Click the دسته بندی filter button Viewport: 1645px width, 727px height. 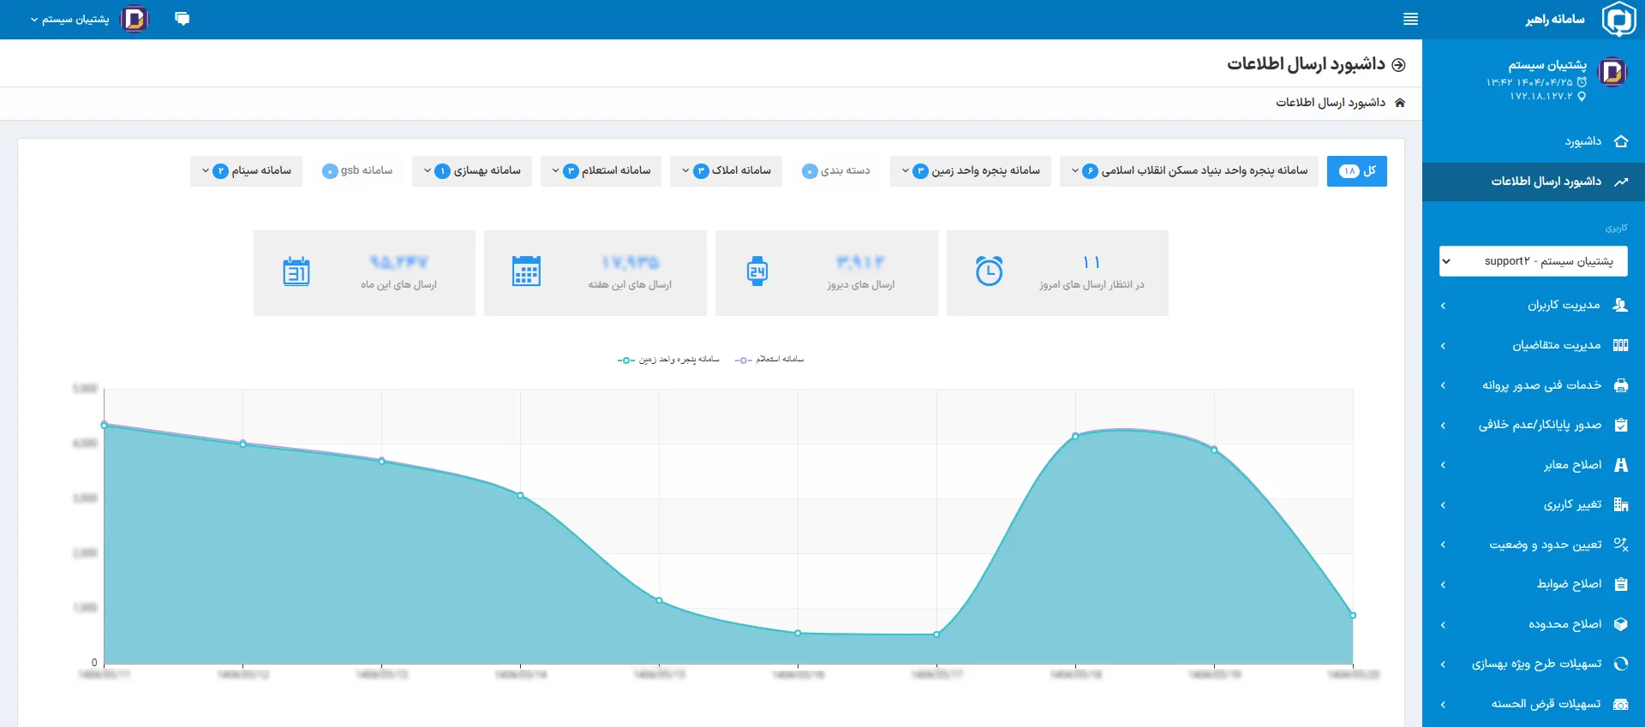(835, 171)
